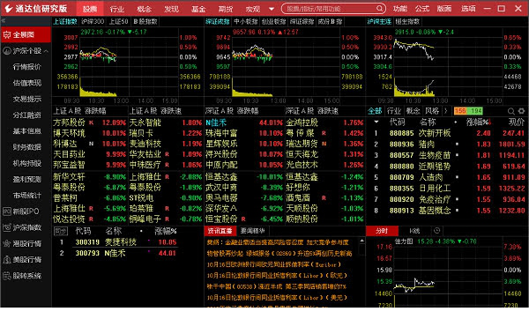The height and width of the screenshot is (319, 529).
Task: Select the 行业 top tab
Action: 117,9
